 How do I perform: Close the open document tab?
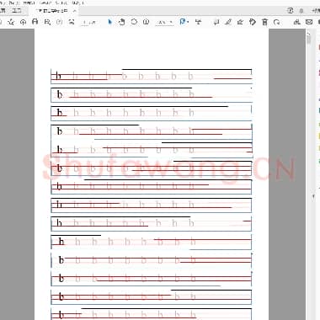pyautogui.click(x=74, y=11)
